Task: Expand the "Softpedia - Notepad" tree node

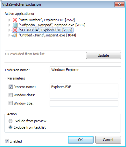Action: pyautogui.click(x=9, y=25)
